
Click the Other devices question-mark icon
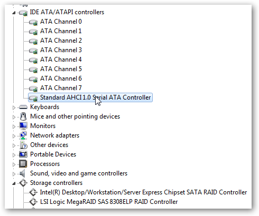tap(23, 145)
